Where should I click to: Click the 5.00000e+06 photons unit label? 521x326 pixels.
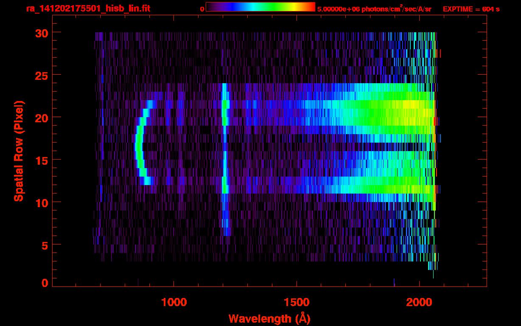[374, 9]
